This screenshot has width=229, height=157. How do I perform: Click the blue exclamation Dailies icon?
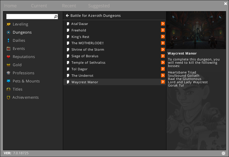click(8, 40)
